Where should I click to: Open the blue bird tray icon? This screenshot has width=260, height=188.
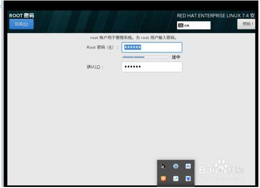188,179
